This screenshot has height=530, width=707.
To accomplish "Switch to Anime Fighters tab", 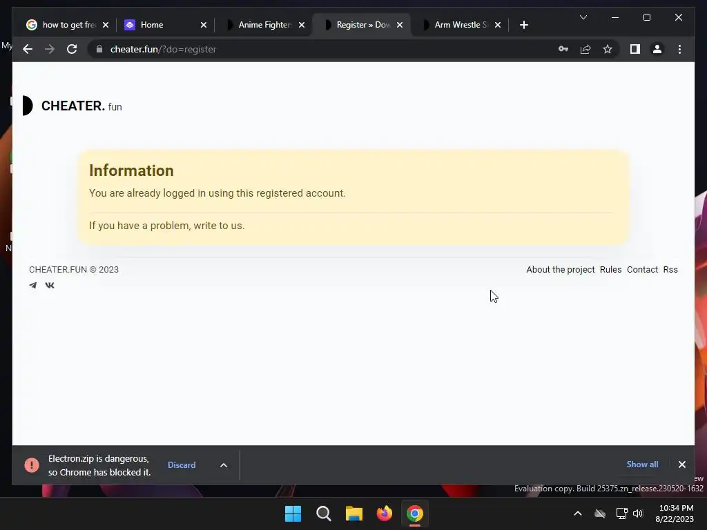I will (x=265, y=25).
